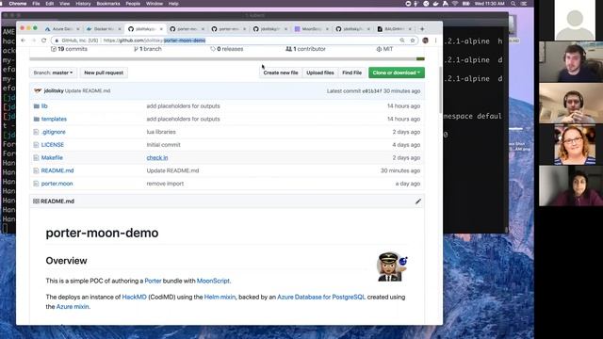Follow the HackMD link in README
603x339 pixels.
134,298
